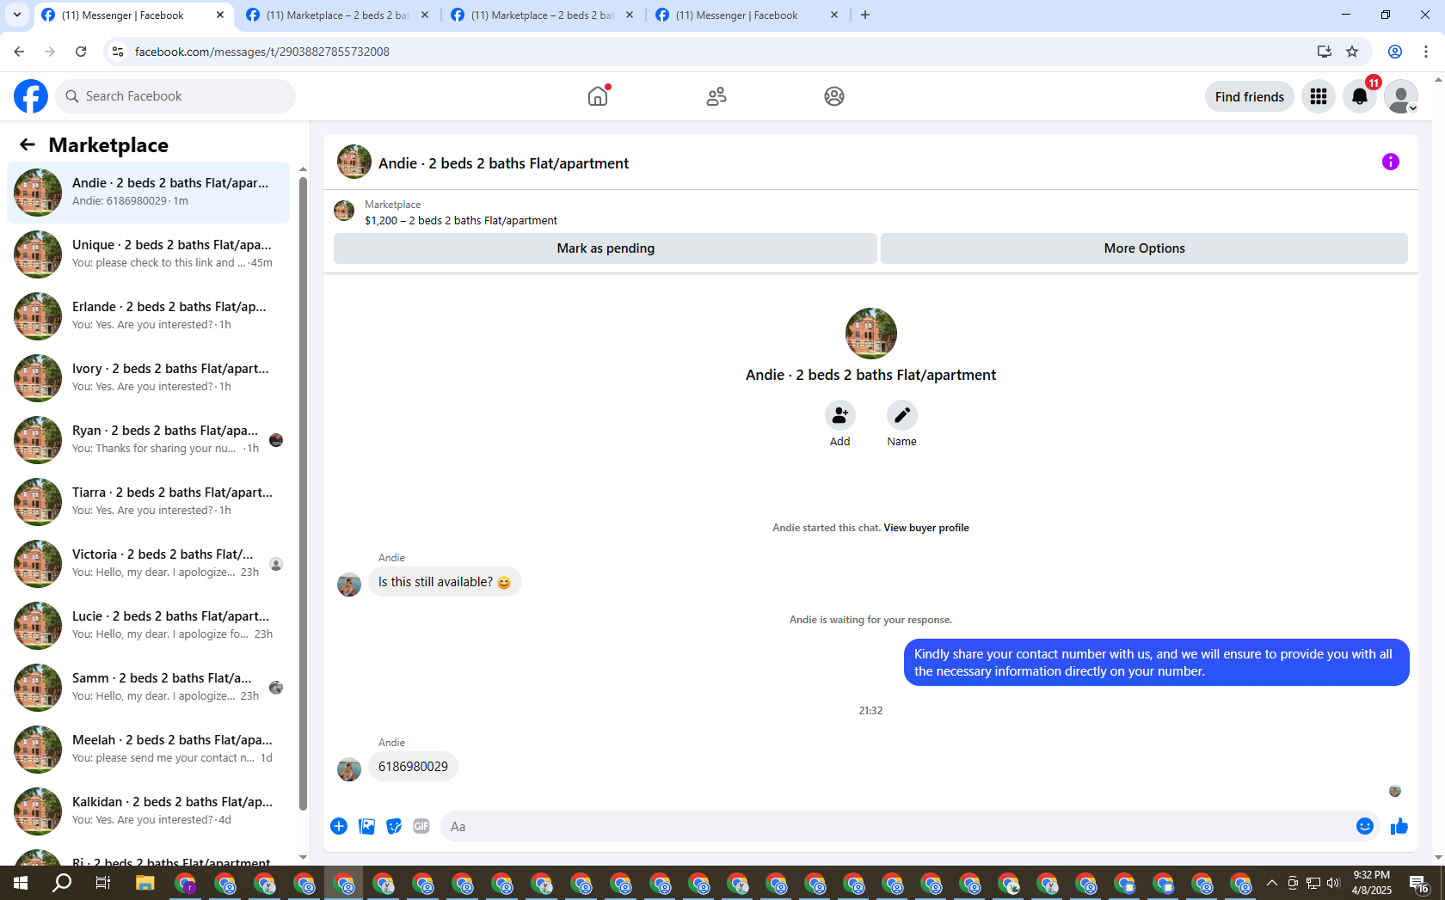1445x900 pixels.
Task: View site information icon in address bar
Action: (118, 52)
